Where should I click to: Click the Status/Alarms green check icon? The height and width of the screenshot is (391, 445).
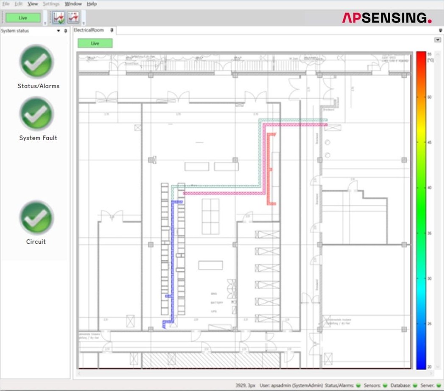(x=36, y=62)
